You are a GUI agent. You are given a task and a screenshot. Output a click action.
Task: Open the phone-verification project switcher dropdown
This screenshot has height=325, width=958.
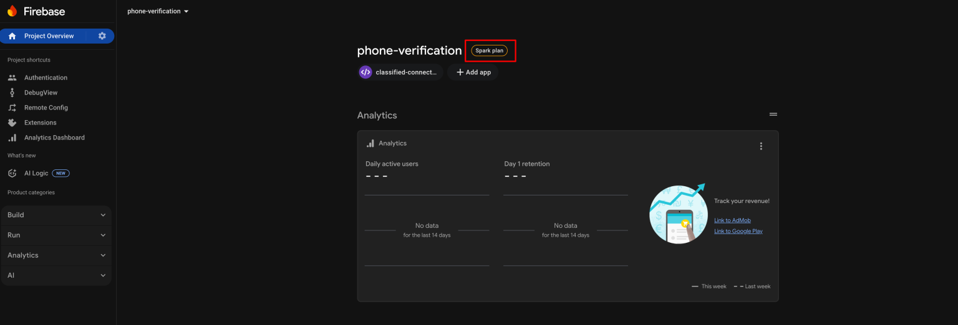[158, 11]
